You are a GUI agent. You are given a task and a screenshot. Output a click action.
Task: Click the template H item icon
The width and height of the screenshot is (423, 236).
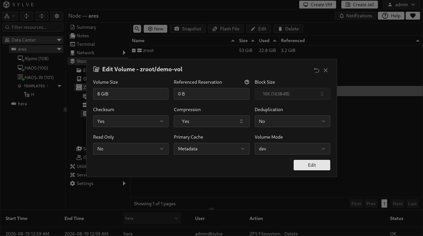tap(27, 94)
